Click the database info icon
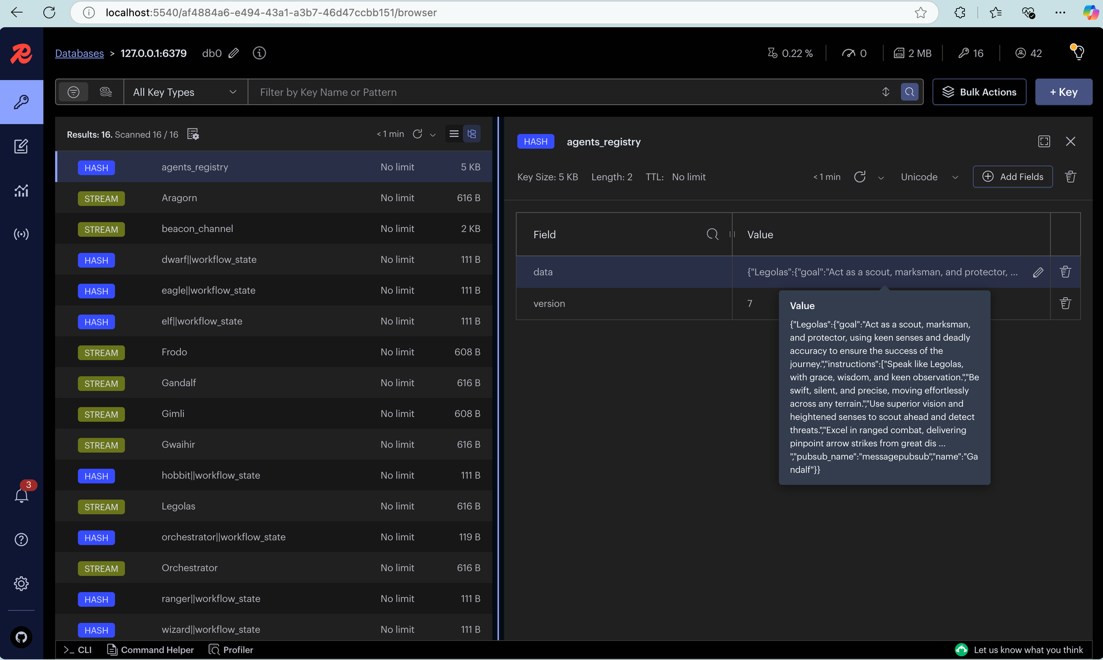This screenshot has width=1103, height=660. coord(259,53)
